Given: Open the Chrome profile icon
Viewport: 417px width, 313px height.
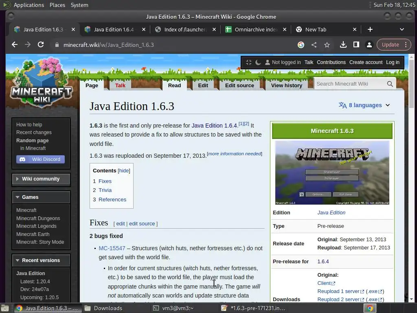Looking at the screenshot, I should pyautogui.click(x=369, y=45).
